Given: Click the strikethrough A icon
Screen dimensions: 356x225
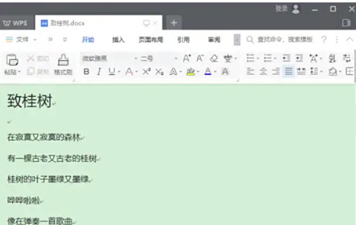Looking at the screenshot, I should point(129,71).
